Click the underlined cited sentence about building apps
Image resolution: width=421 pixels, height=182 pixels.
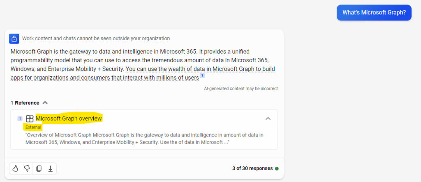click(143, 73)
